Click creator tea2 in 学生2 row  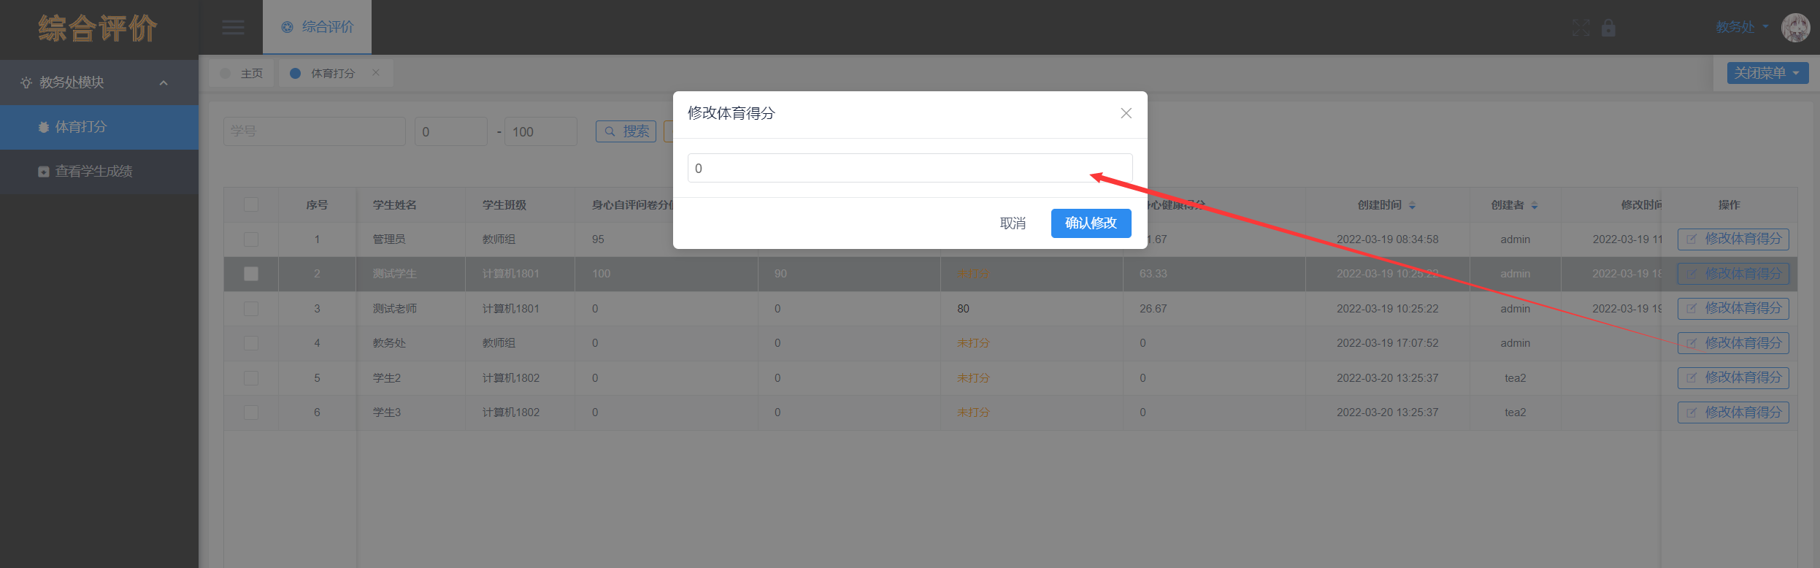1515,378
